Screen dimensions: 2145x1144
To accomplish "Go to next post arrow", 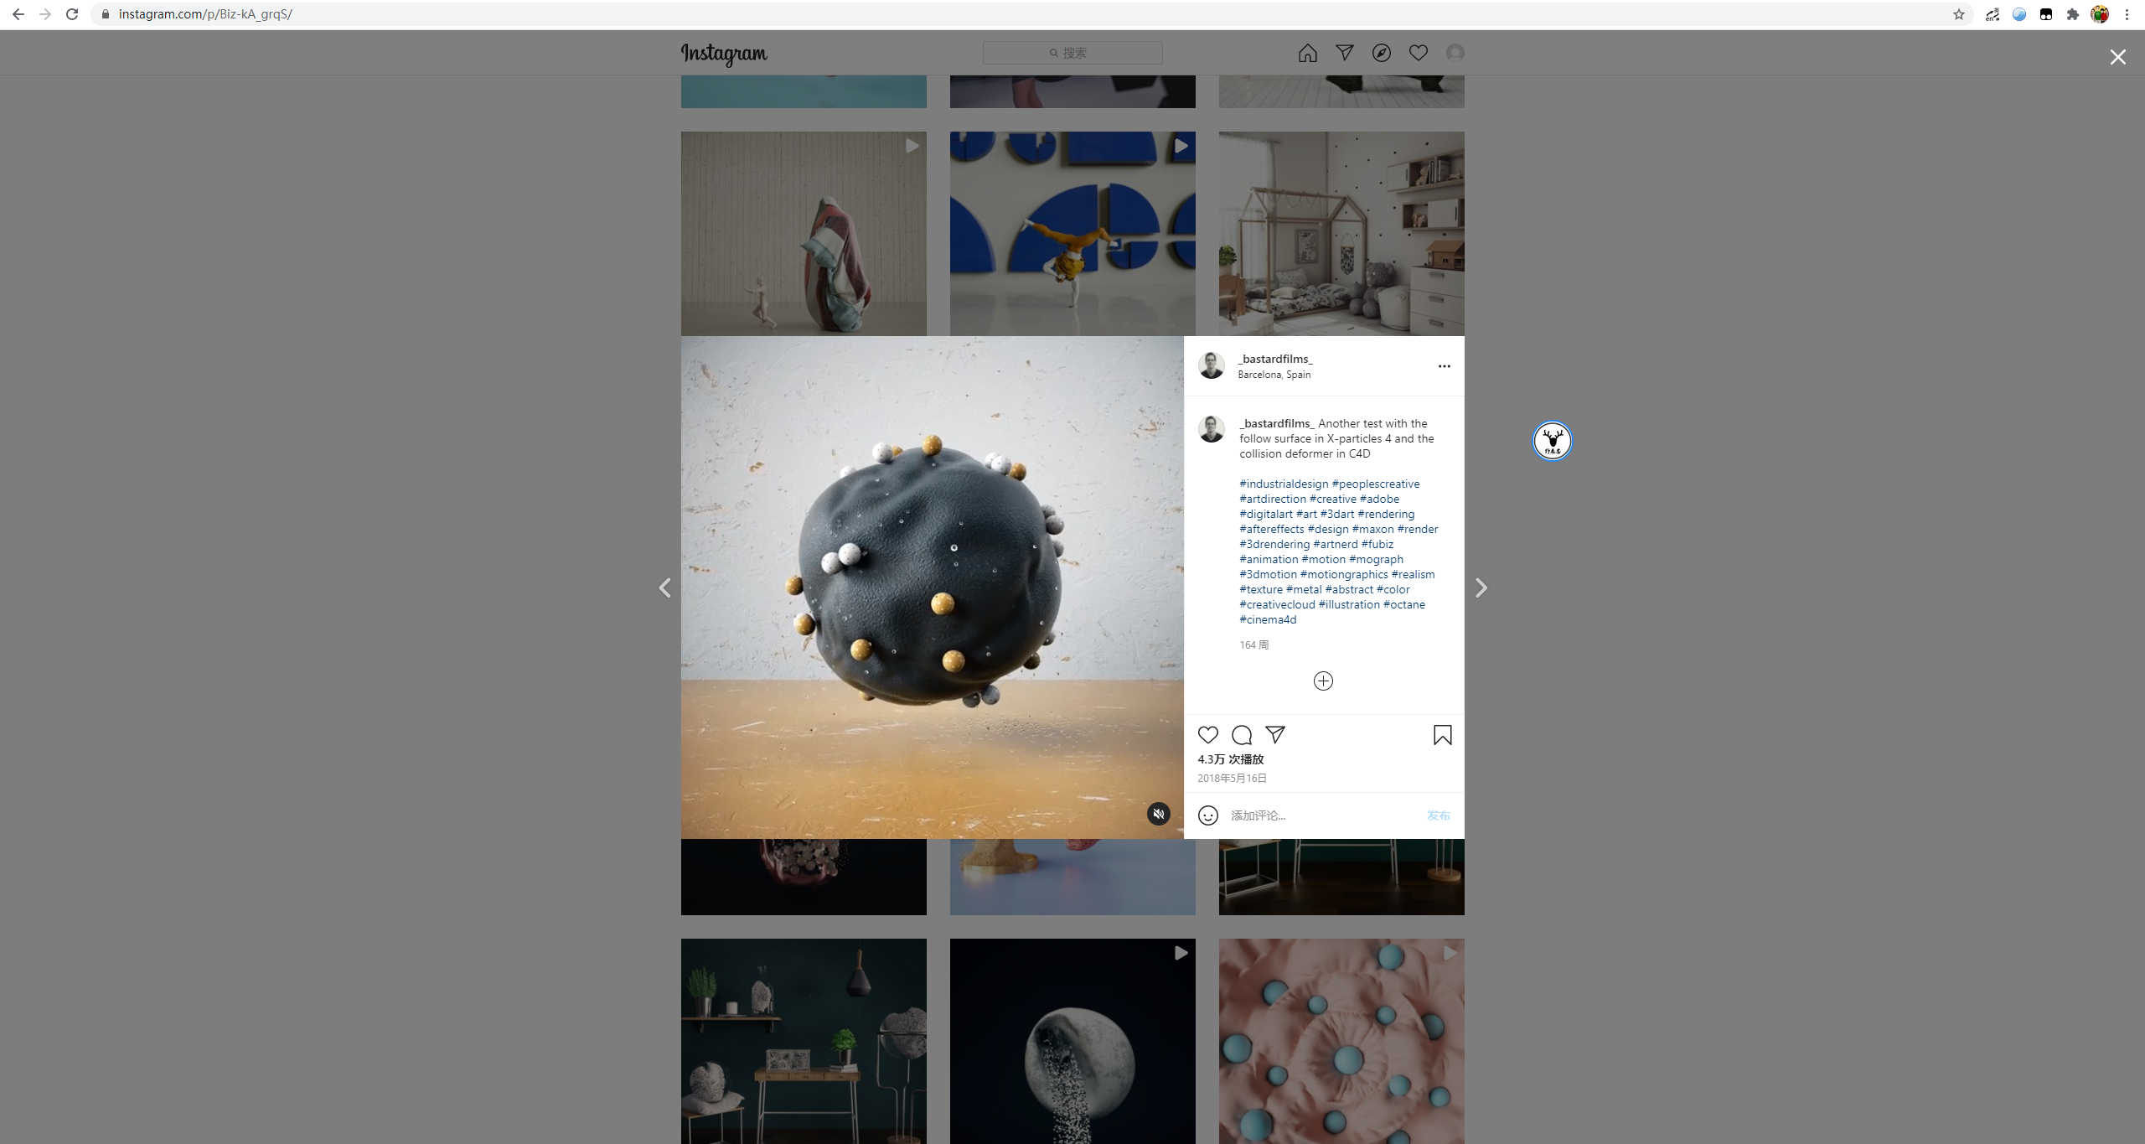I will (1481, 588).
